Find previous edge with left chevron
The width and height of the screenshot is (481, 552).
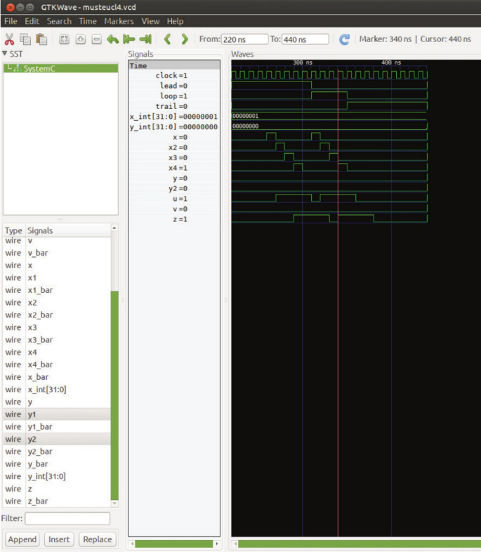[x=168, y=39]
